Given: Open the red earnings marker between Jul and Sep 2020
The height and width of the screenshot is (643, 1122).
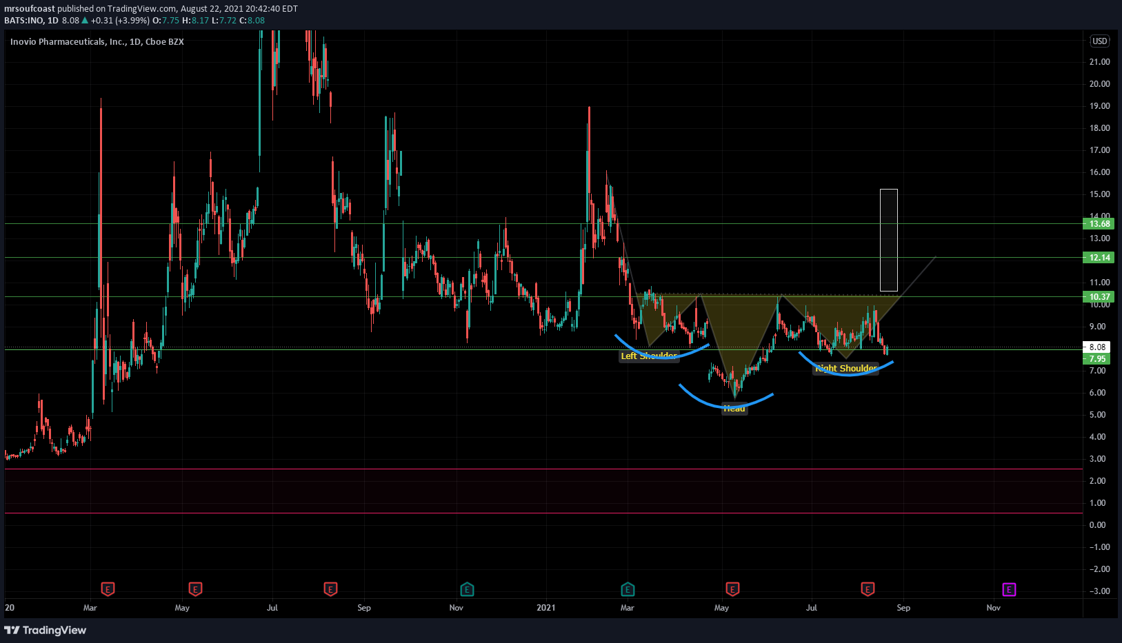Looking at the screenshot, I should (330, 589).
